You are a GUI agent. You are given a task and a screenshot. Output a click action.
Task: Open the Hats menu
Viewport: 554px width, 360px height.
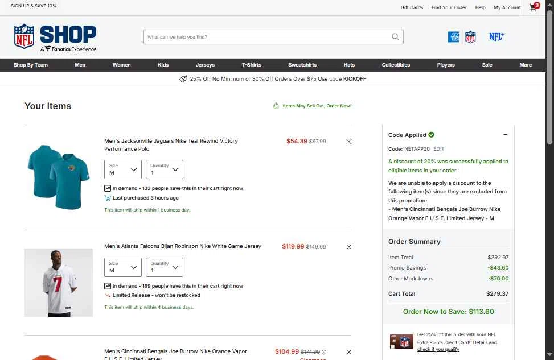[349, 65]
